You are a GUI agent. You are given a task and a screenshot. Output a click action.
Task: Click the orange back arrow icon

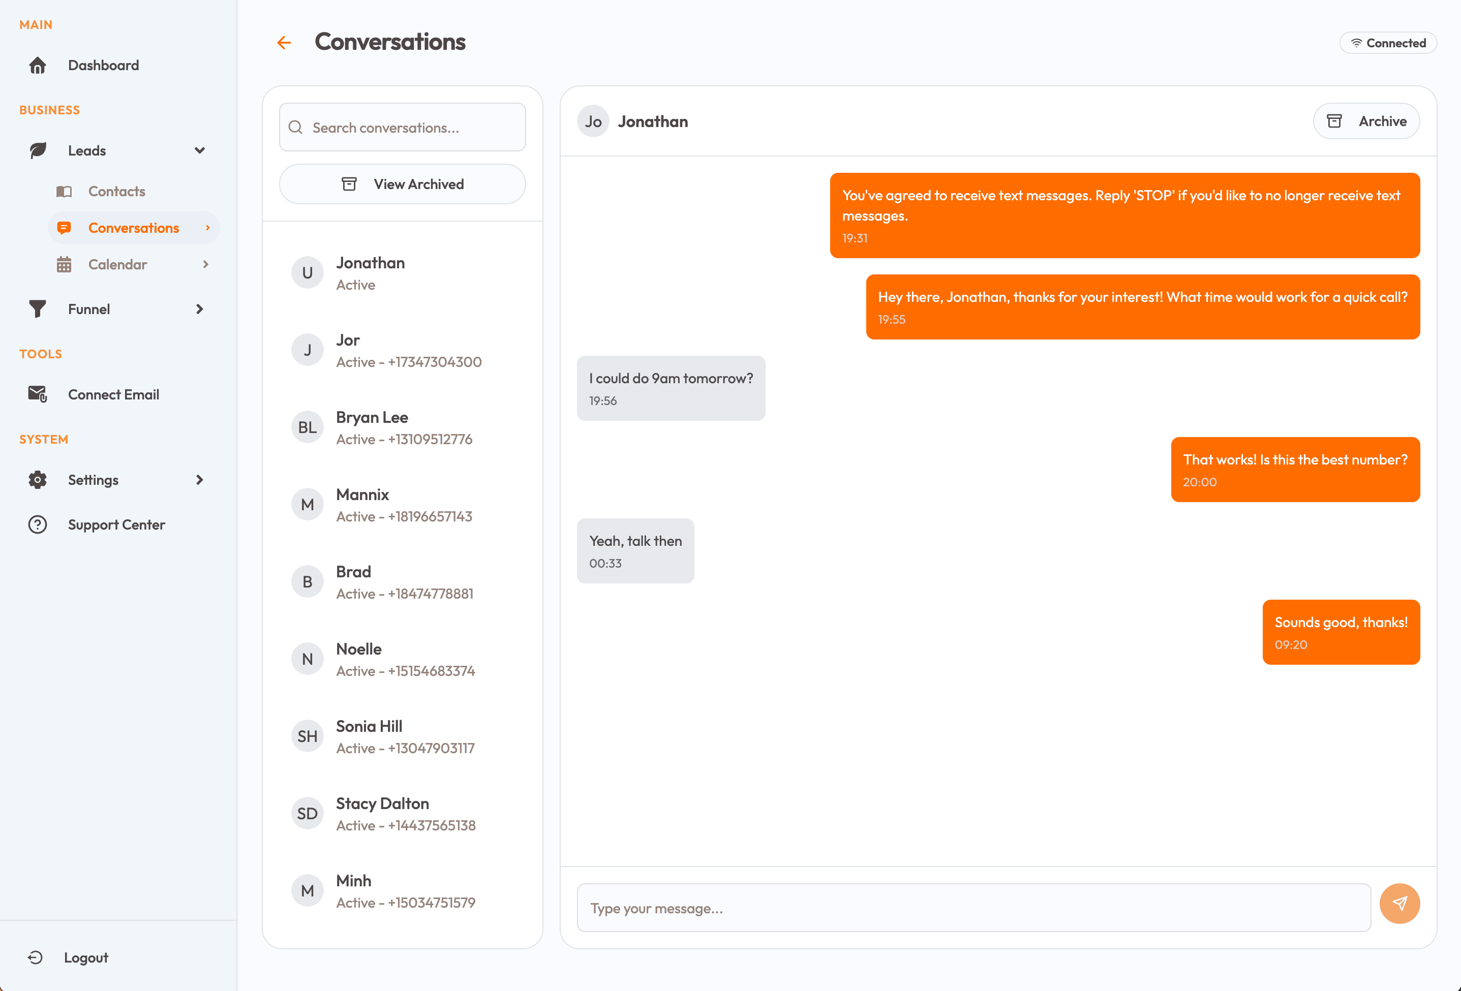(284, 43)
